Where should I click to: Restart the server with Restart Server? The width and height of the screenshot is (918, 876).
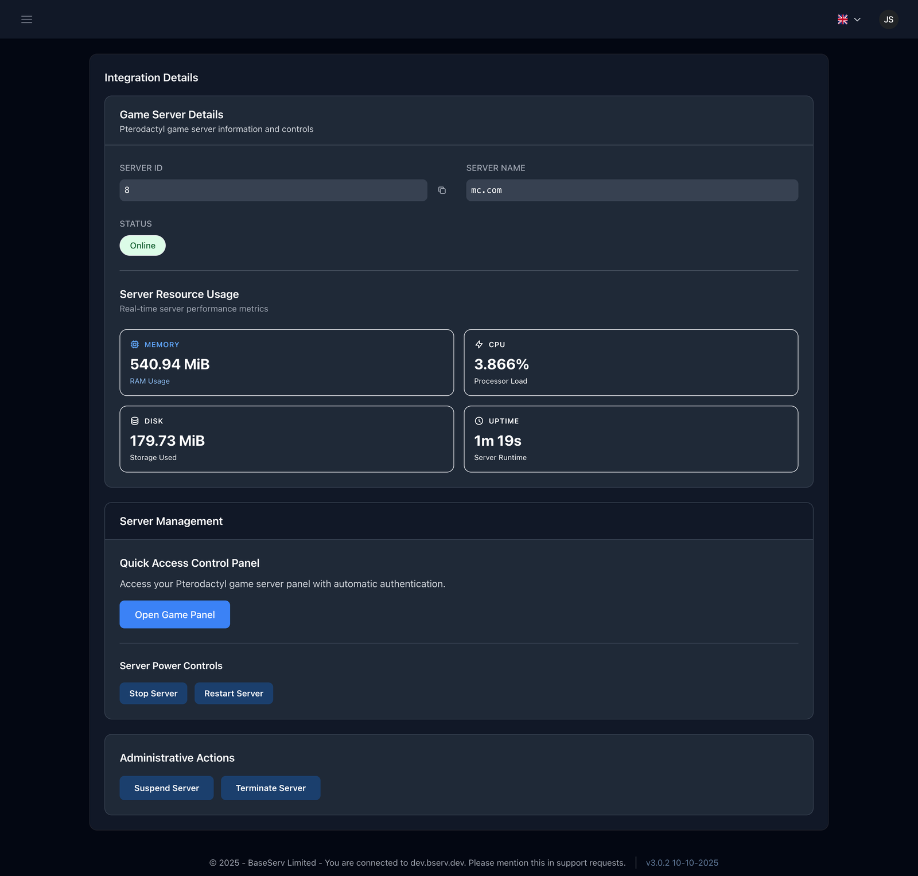point(234,694)
